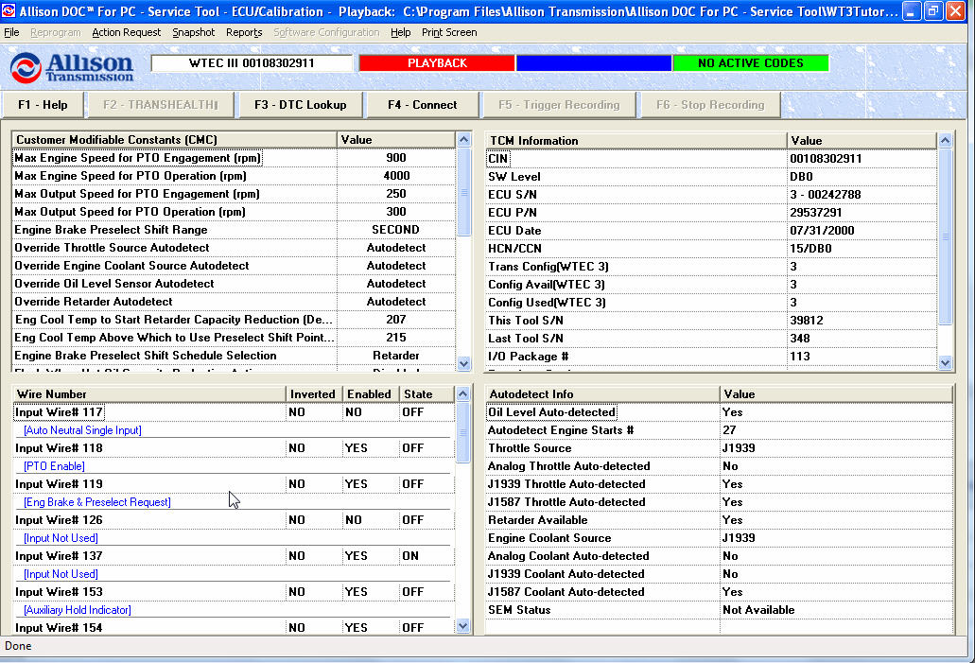This screenshot has height=663, width=975.
Task: Select the Throttle Source row
Action: tap(720, 448)
